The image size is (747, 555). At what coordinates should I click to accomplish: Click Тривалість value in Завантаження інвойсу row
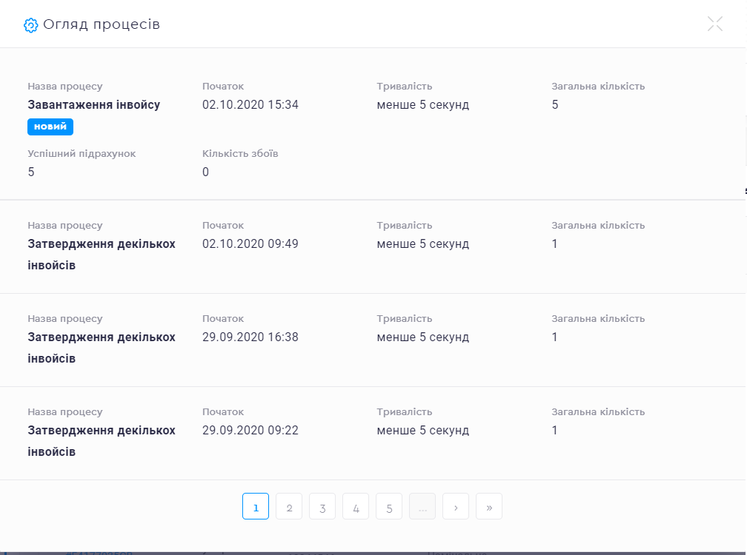[422, 105]
